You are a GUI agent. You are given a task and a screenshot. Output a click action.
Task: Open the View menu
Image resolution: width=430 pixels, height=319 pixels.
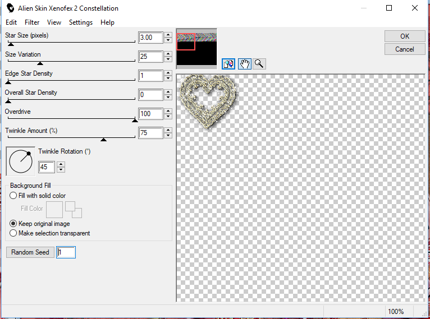pyautogui.click(x=54, y=22)
